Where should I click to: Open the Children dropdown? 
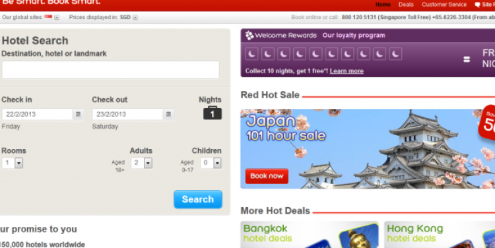[211, 163]
